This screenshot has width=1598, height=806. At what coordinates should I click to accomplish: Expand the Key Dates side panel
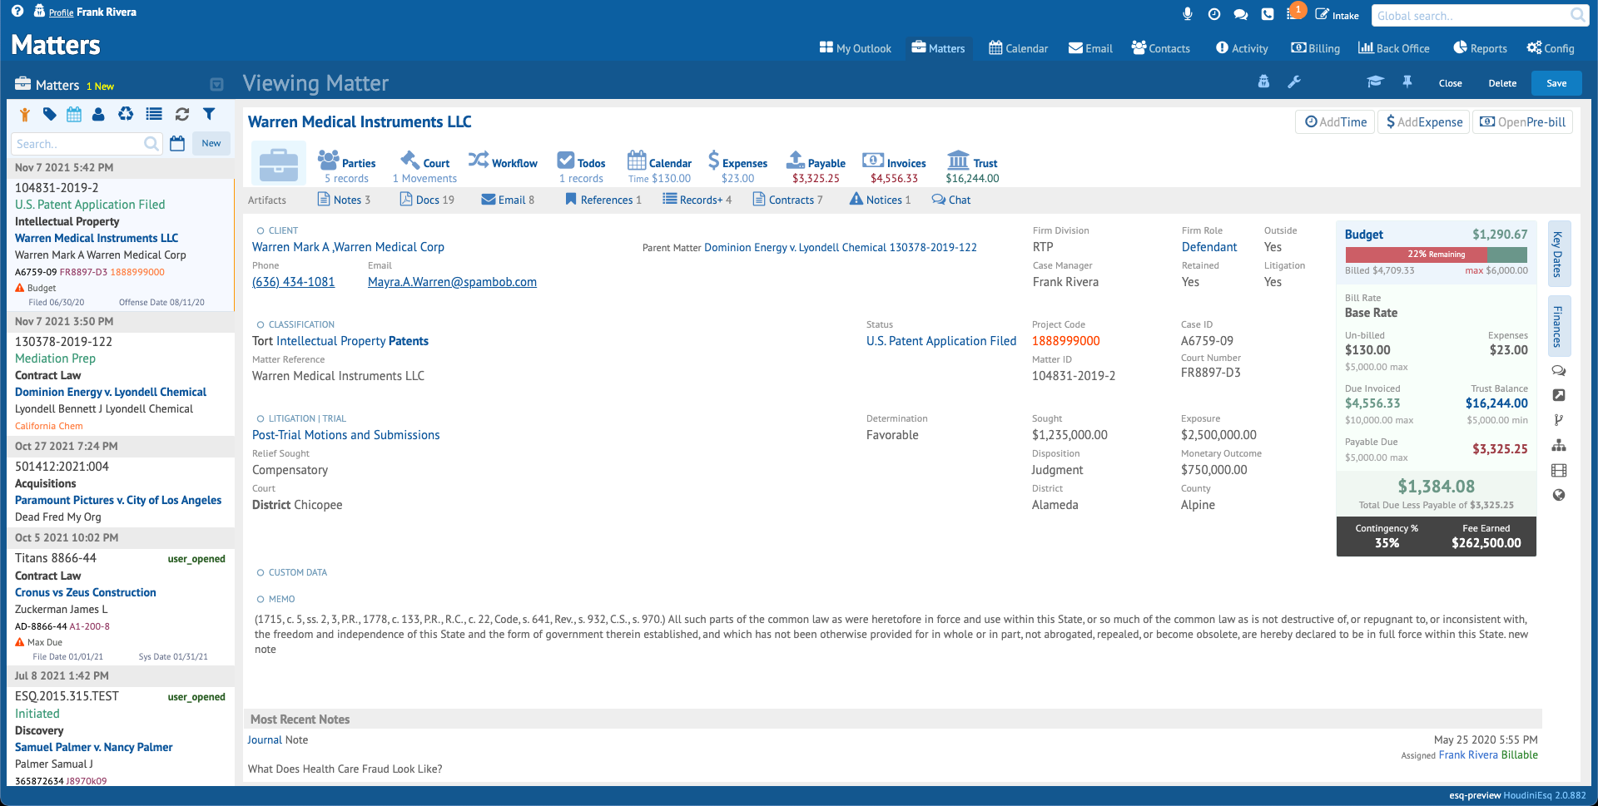pyautogui.click(x=1558, y=254)
